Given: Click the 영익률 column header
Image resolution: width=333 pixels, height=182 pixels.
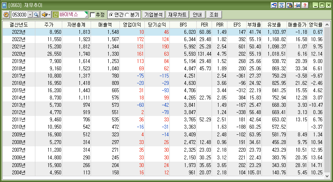Looking at the screenshot, I should [x=316, y=25].
